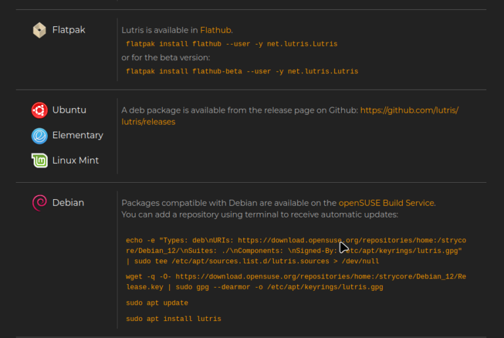Follow the openSUSE Build Service link
The width and height of the screenshot is (504, 338).
pyautogui.click(x=387, y=203)
